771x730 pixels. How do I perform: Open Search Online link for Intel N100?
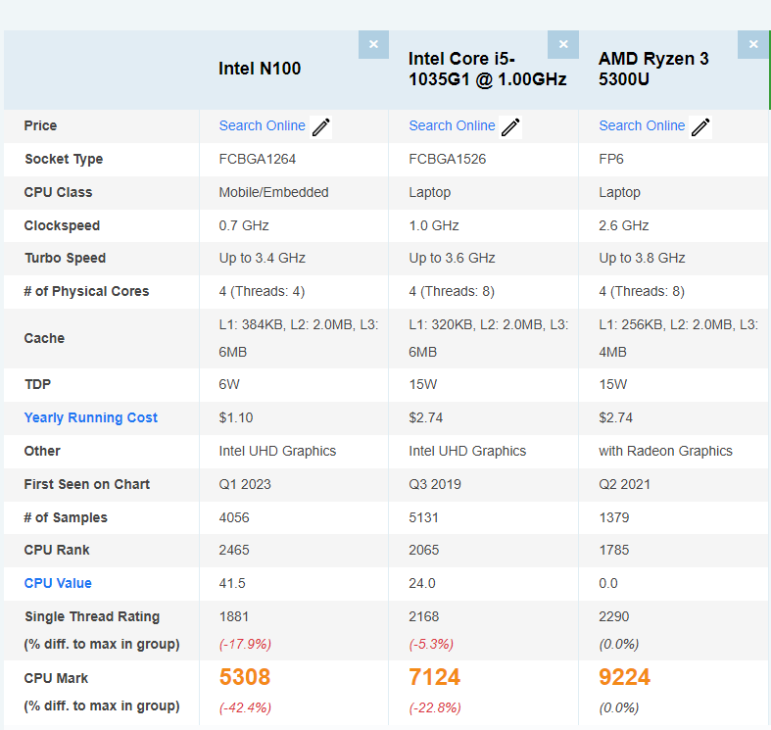pos(263,126)
